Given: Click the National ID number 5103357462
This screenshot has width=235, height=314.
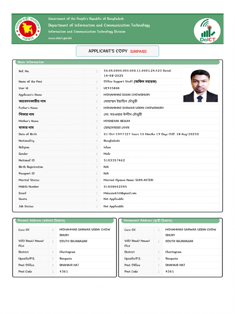Looking at the screenshot, I should (x=114, y=160).
